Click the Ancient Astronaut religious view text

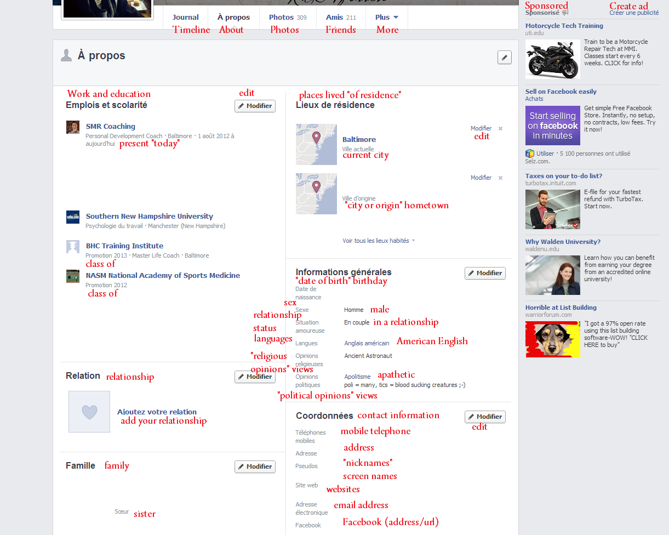click(x=368, y=356)
